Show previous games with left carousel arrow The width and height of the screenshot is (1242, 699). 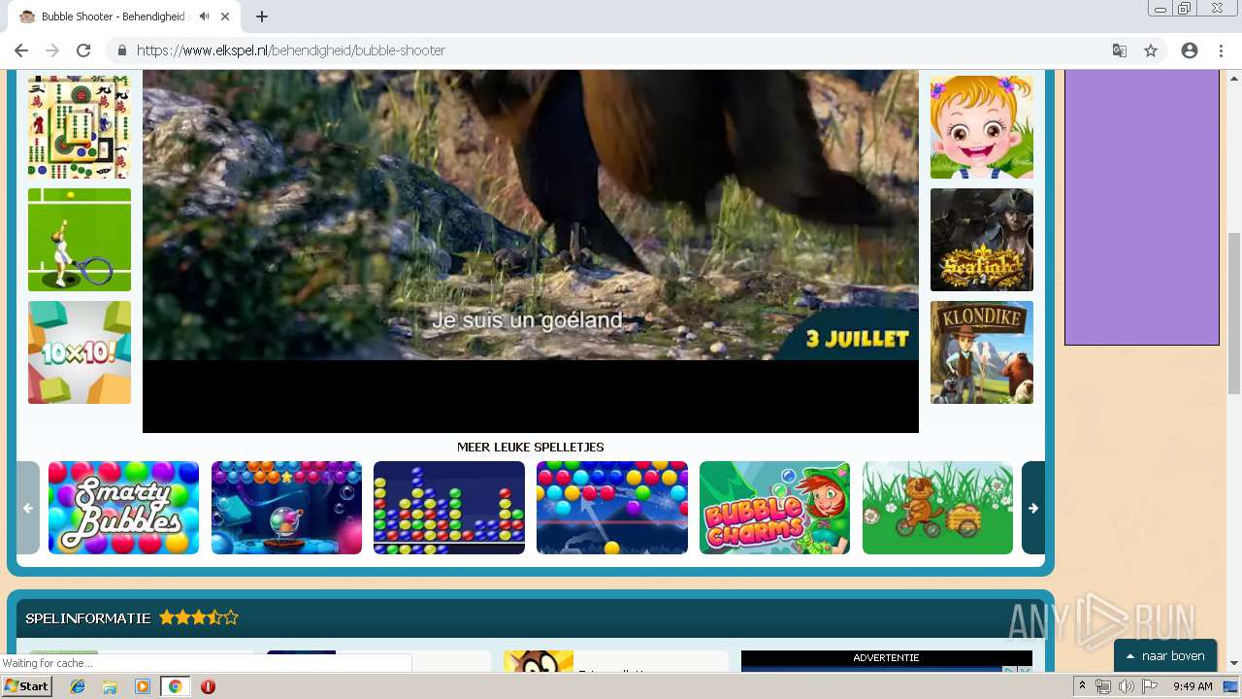tap(28, 508)
